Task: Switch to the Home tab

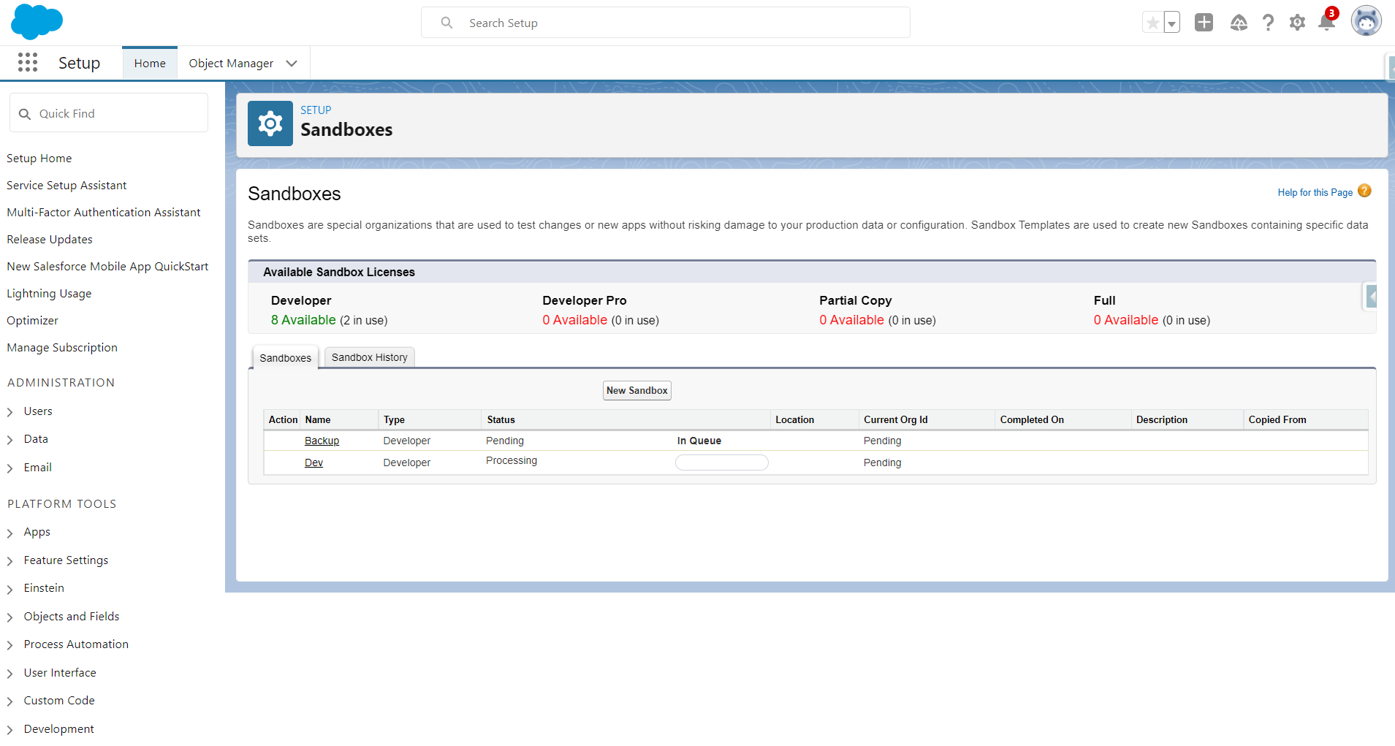Action: [150, 64]
